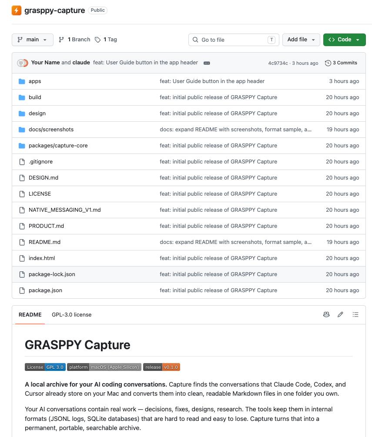This screenshot has width=372, height=437.
Task: Open apps row commit message about User Guide
Action: click(x=212, y=81)
